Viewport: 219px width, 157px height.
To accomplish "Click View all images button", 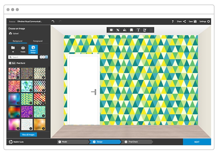I will point(28,134).
